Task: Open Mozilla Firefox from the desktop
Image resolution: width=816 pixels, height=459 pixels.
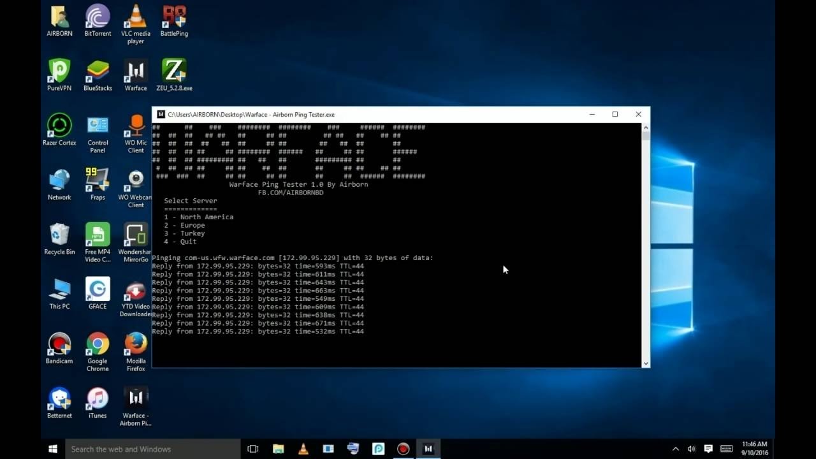Action: pyautogui.click(x=136, y=353)
